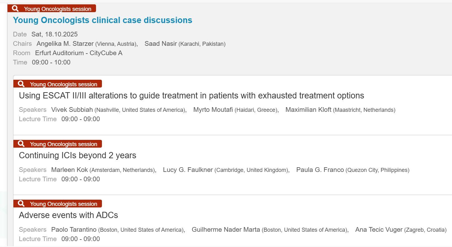Click speaker Guilherme Nader Marta
The width and height of the screenshot is (452, 247).
coord(226,230)
